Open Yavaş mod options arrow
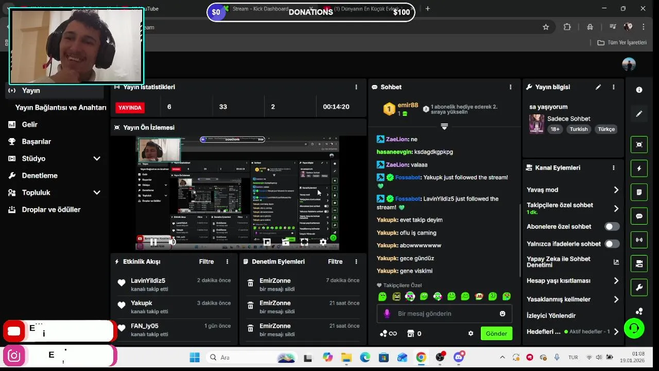The height and width of the screenshot is (371, 659). point(616,190)
